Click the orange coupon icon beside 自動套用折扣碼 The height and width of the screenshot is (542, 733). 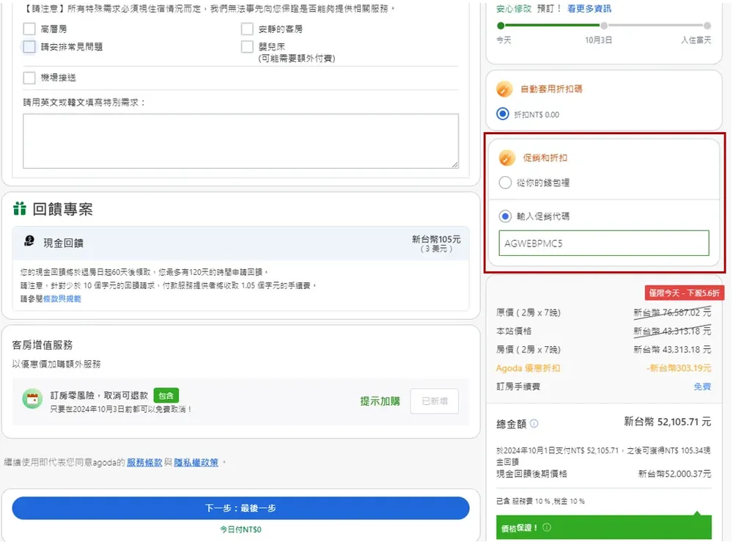(504, 89)
